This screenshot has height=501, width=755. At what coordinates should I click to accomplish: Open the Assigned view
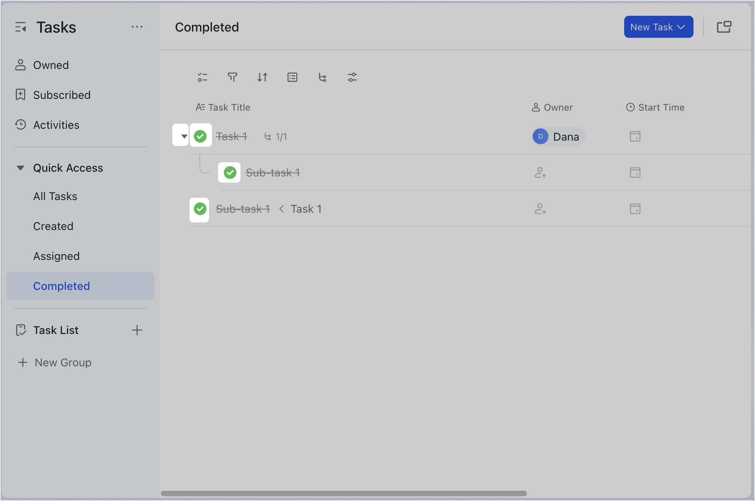tap(56, 256)
